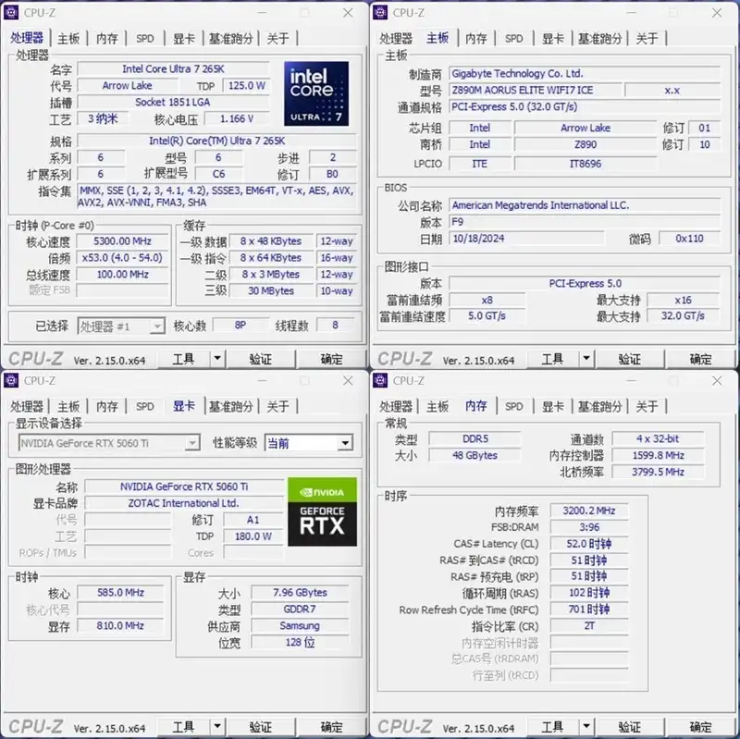The width and height of the screenshot is (740, 739).
Task: Click CPU-Z title icon in the 处理器 window
Action: click(x=12, y=13)
